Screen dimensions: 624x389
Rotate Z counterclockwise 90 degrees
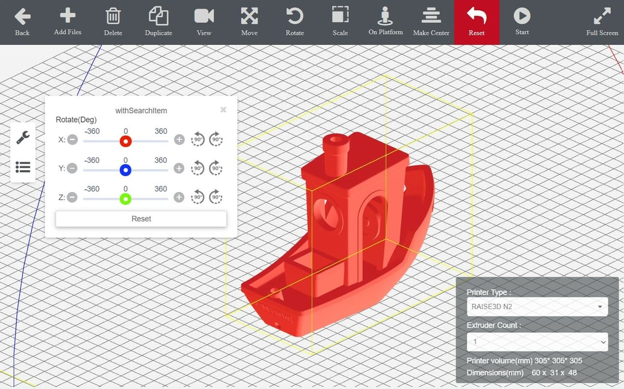coord(198,197)
